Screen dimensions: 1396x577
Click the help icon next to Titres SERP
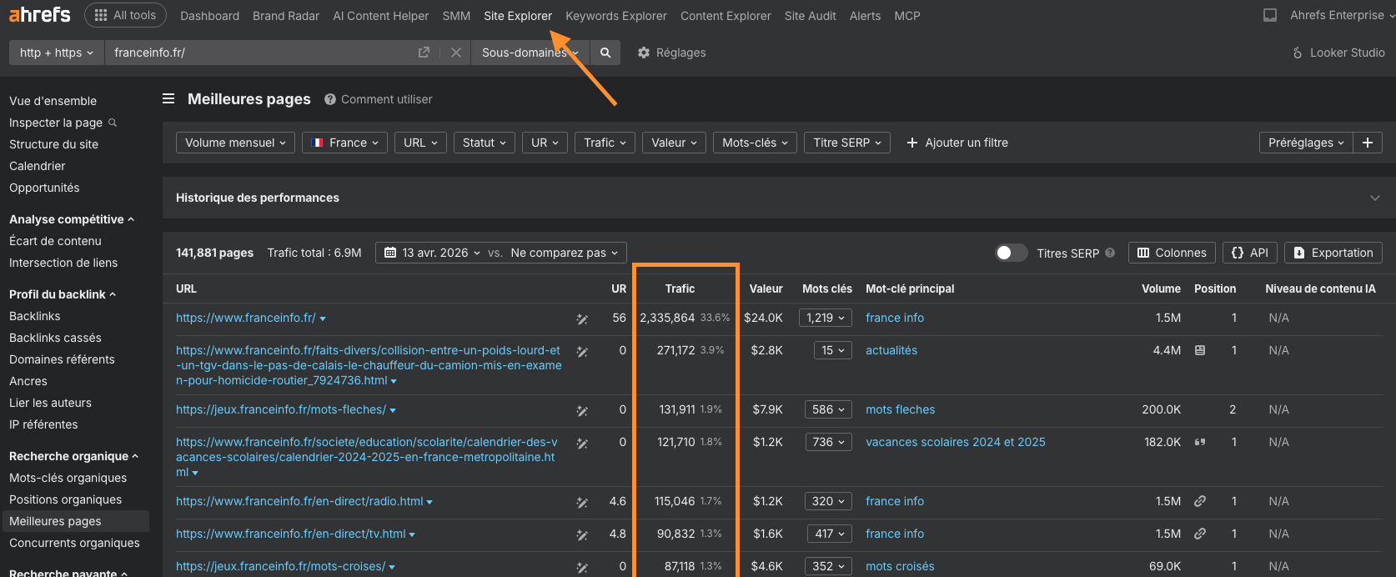point(1110,253)
